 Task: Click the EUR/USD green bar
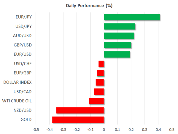[117, 54]
